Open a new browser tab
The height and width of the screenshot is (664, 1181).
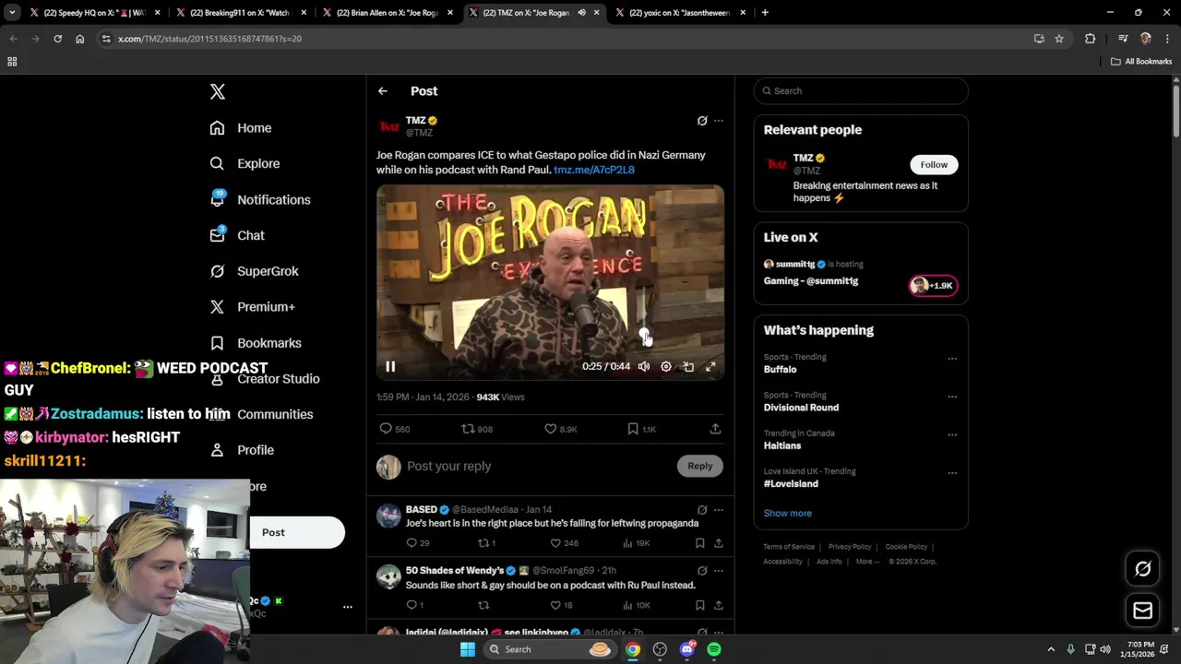click(765, 13)
